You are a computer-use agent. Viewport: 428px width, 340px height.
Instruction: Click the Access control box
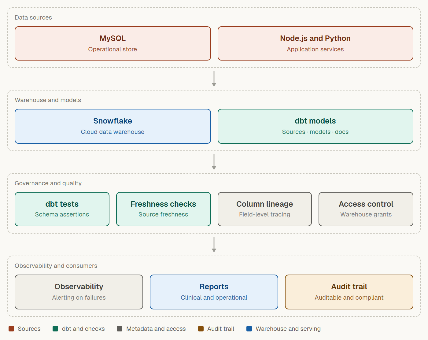click(366, 209)
